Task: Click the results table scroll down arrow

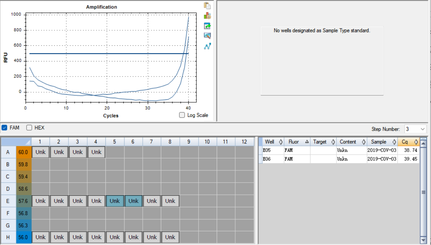Action: click(x=423, y=240)
